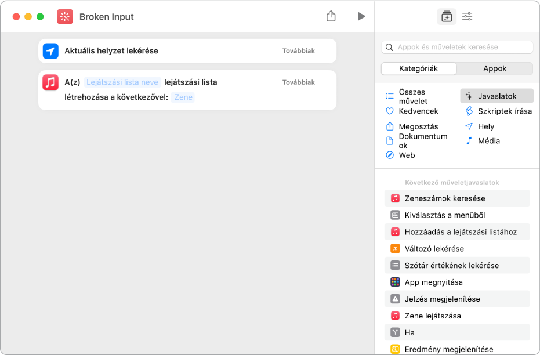Switch to the Appok tab

click(x=495, y=68)
